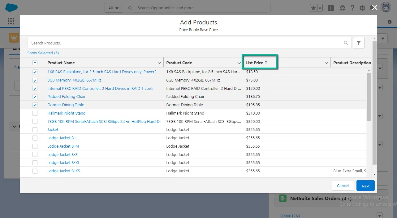Focus the global Search Opportunities field
The width and height of the screenshot is (397, 218).
tap(196, 8)
